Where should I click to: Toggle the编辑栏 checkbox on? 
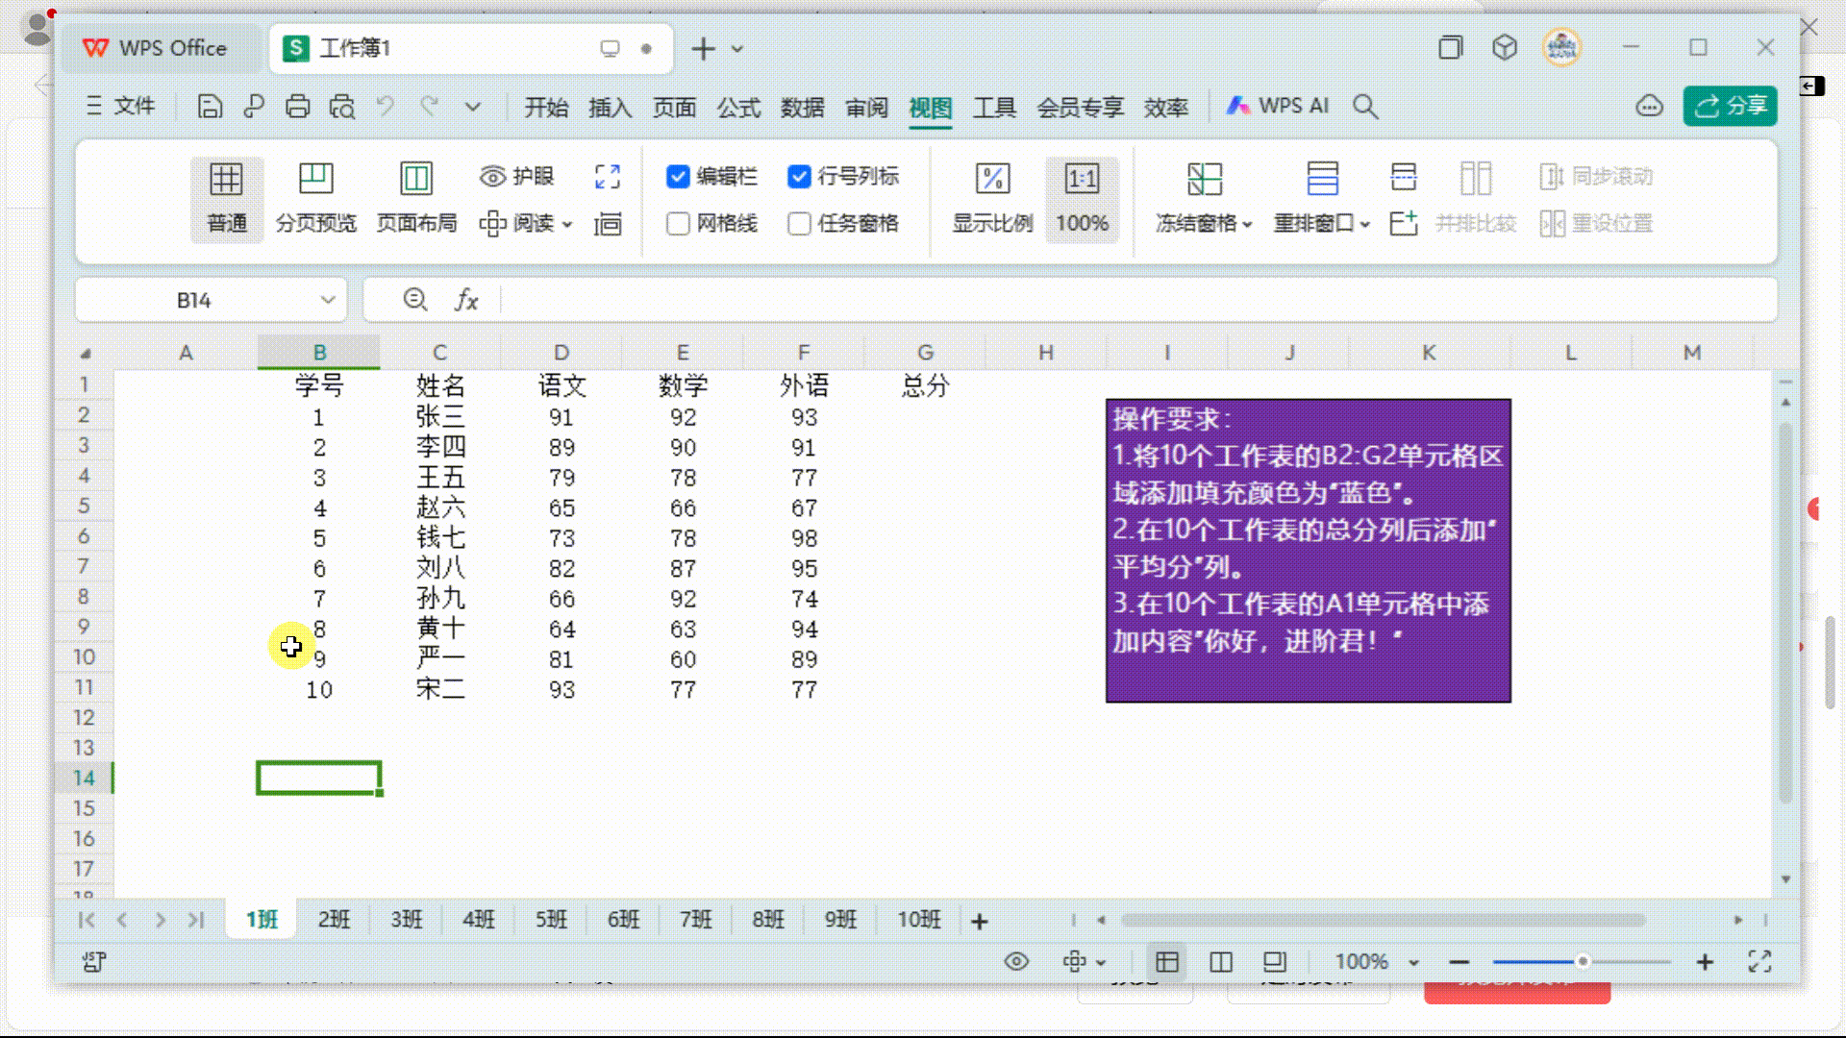click(x=680, y=175)
